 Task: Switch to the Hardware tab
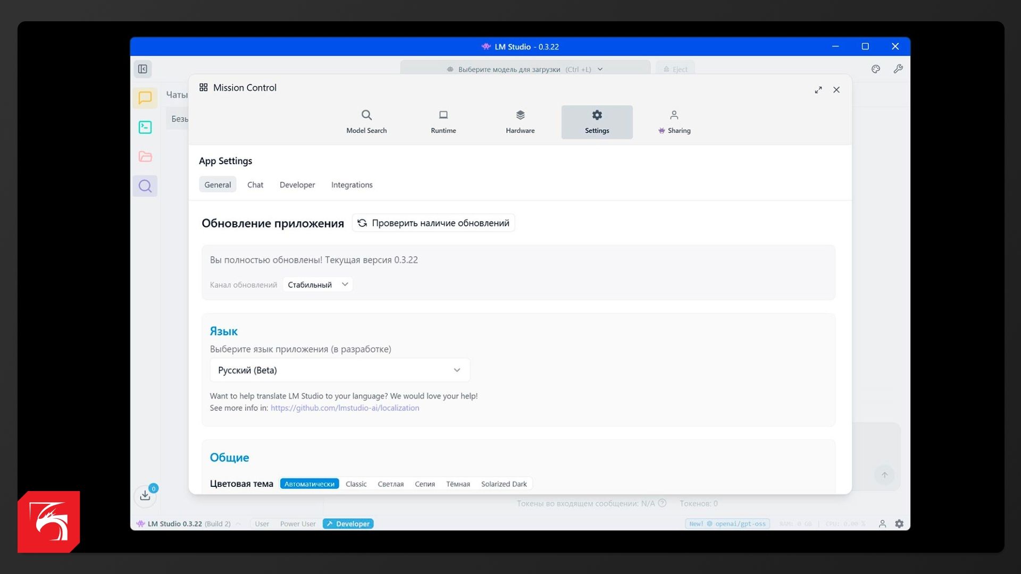[520, 122]
